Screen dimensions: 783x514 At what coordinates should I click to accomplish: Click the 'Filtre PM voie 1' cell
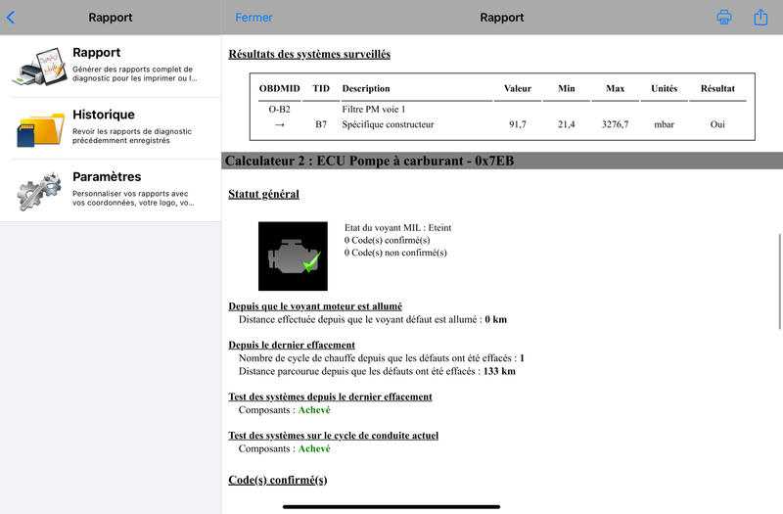click(374, 109)
